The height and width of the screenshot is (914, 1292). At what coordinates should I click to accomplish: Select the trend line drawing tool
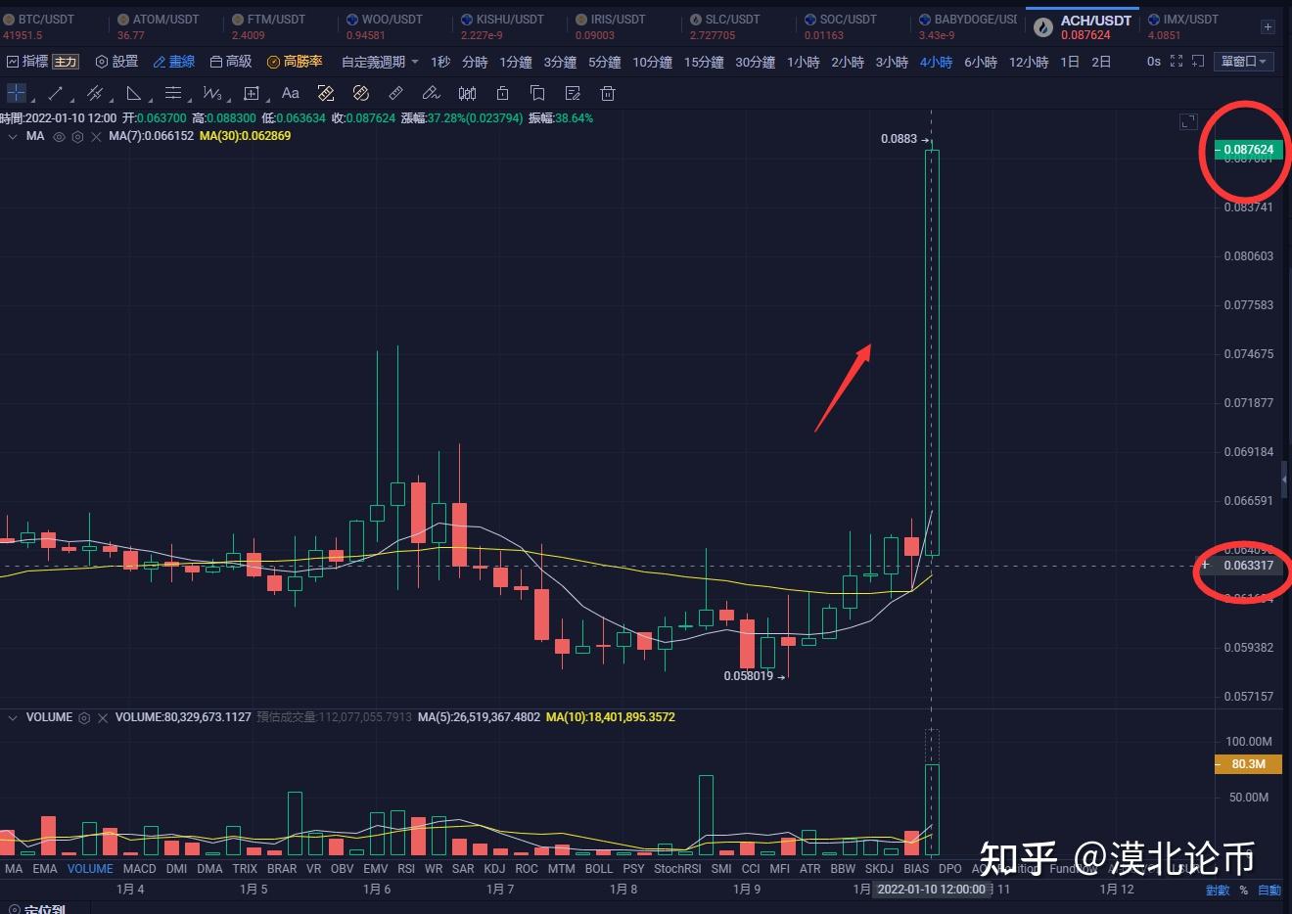click(x=54, y=93)
